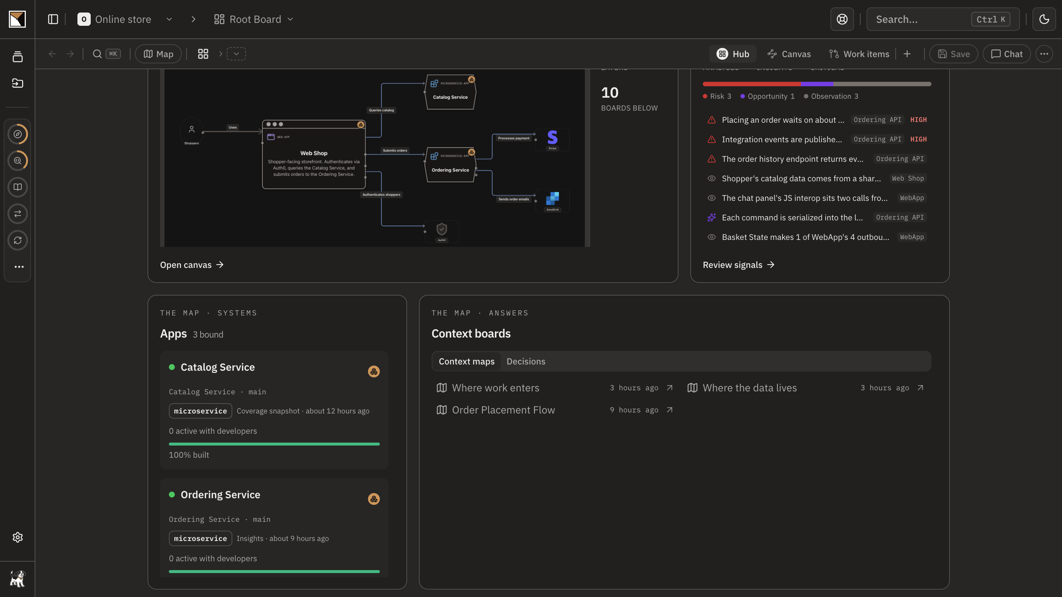Click the swap arrows sidebar icon
This screenshot has height=597, width=1062.
[18, 214]
